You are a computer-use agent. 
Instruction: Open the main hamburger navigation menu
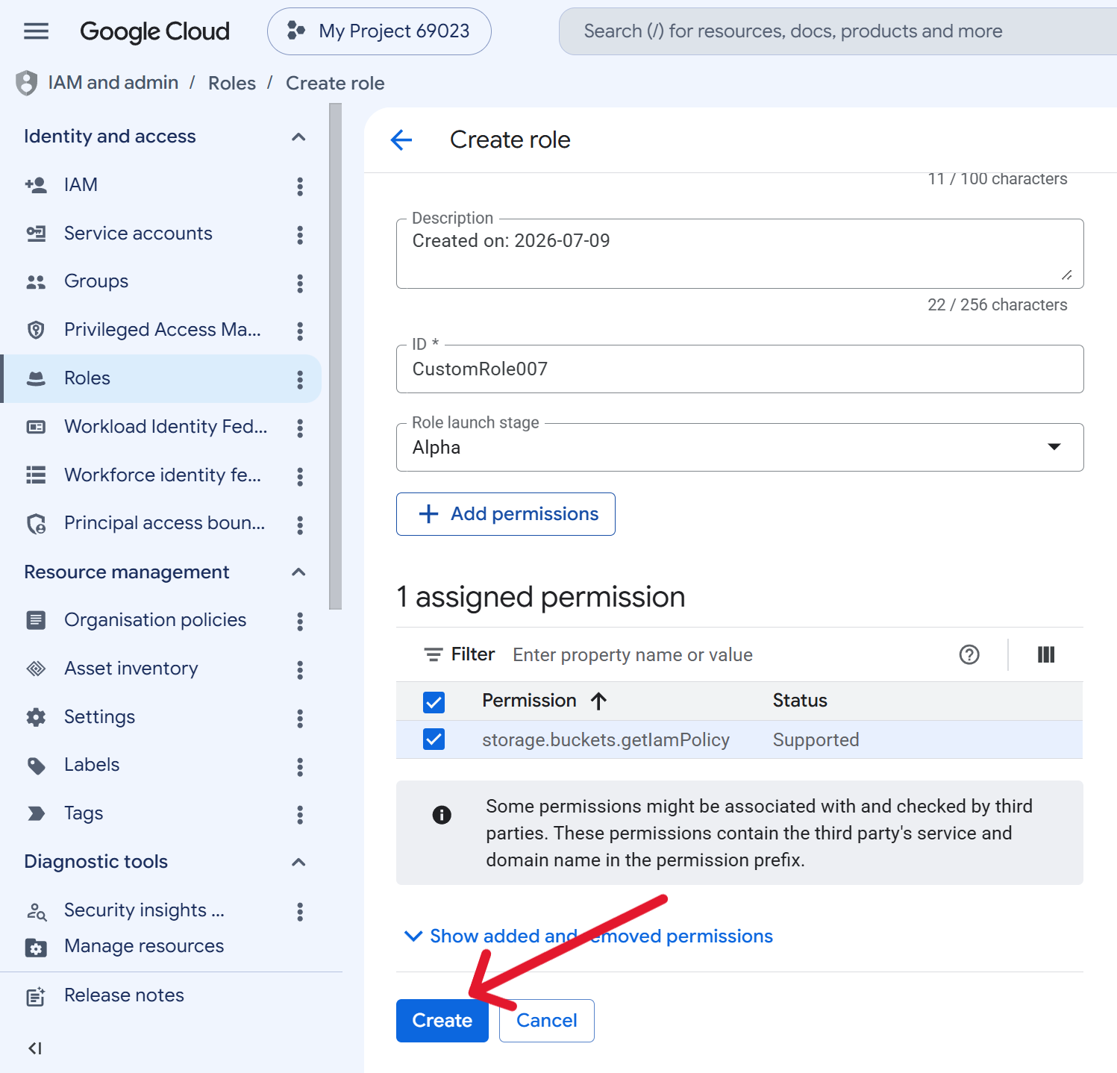[36, 31]
